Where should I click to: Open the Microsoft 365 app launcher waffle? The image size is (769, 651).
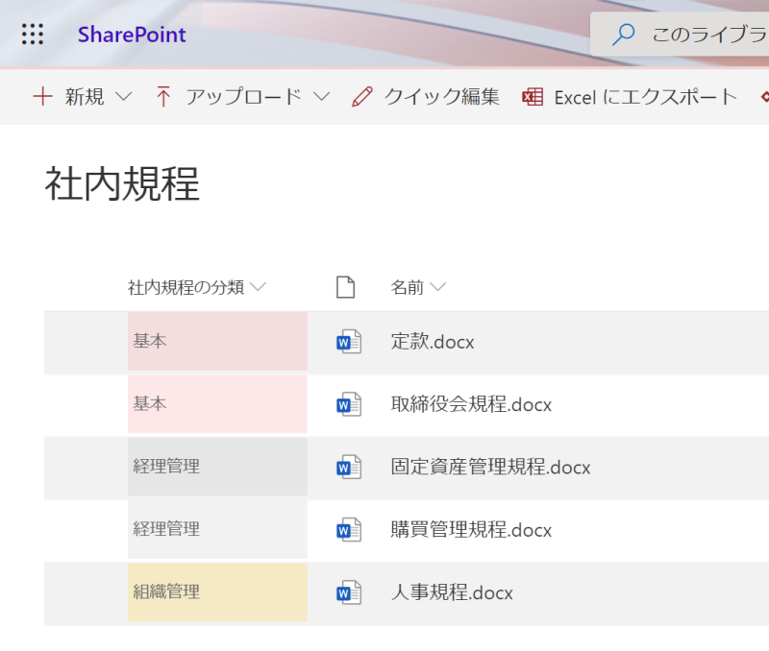tap(33, 35)
